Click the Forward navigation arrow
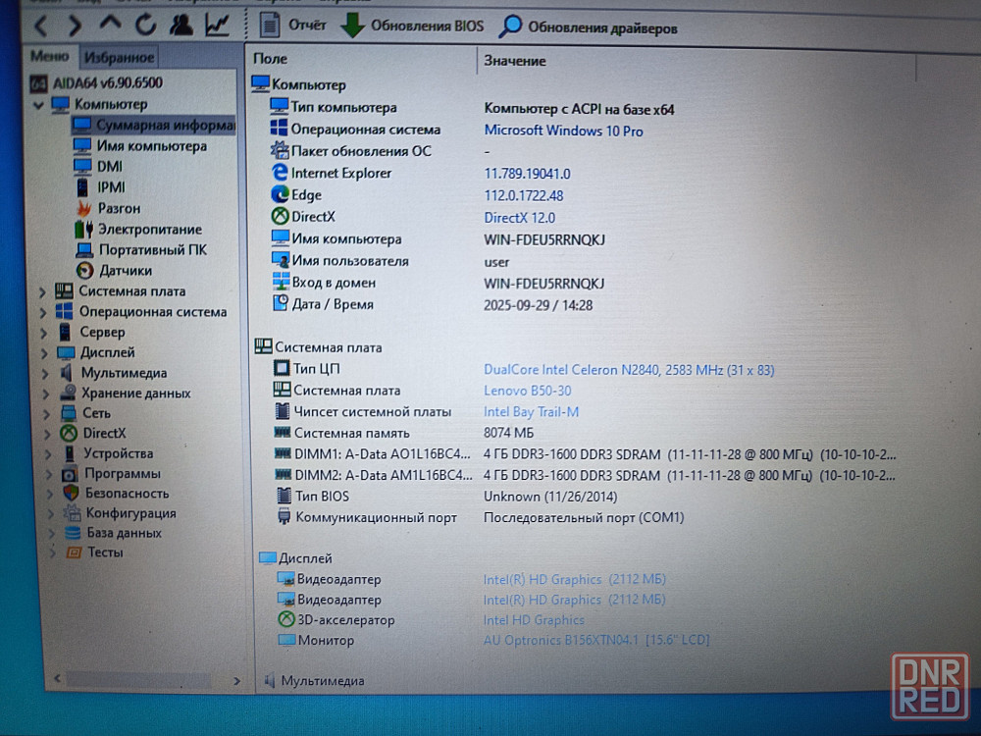Image resolution: width=981 pixels, height=736 pixels. click(75, 26)
